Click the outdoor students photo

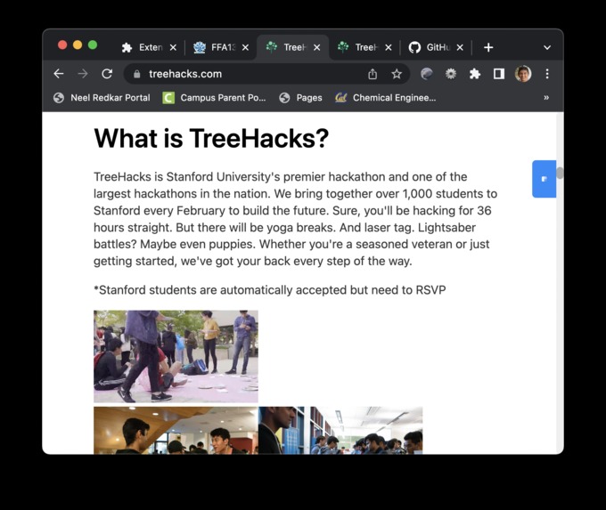click(x=176, y=356)
